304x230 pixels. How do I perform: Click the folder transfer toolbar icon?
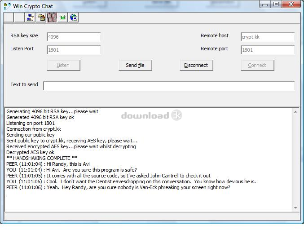(41, 18)
